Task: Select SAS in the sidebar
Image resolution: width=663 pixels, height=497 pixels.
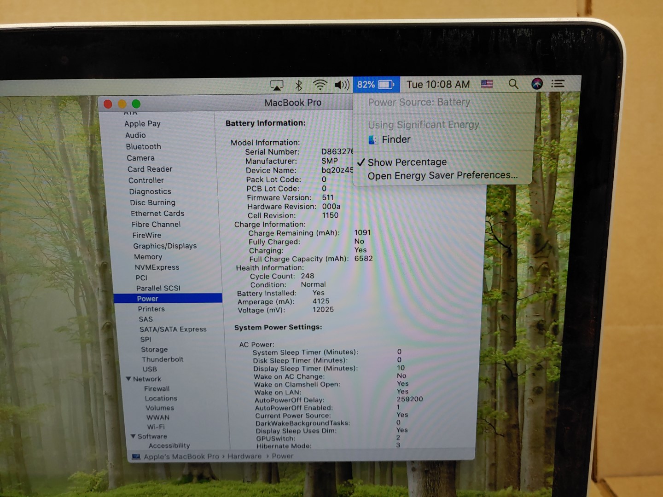Action: pos(145,319)
